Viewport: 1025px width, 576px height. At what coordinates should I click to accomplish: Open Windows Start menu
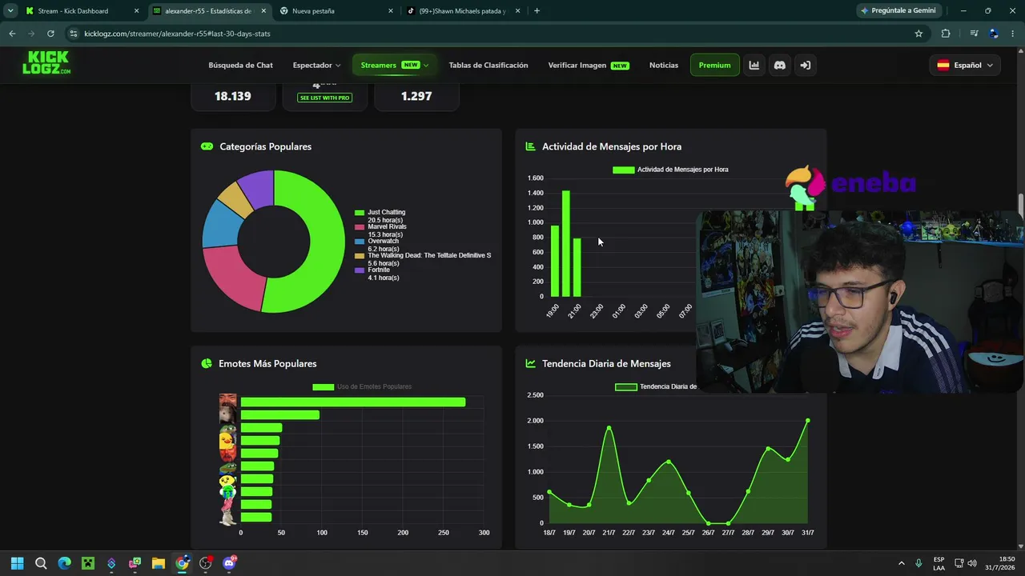pos(18,563)
